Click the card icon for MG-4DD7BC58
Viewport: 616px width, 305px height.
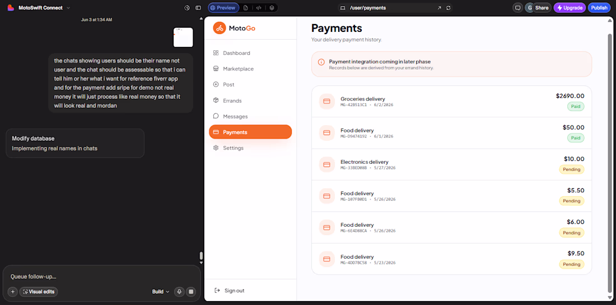[326, 259]
